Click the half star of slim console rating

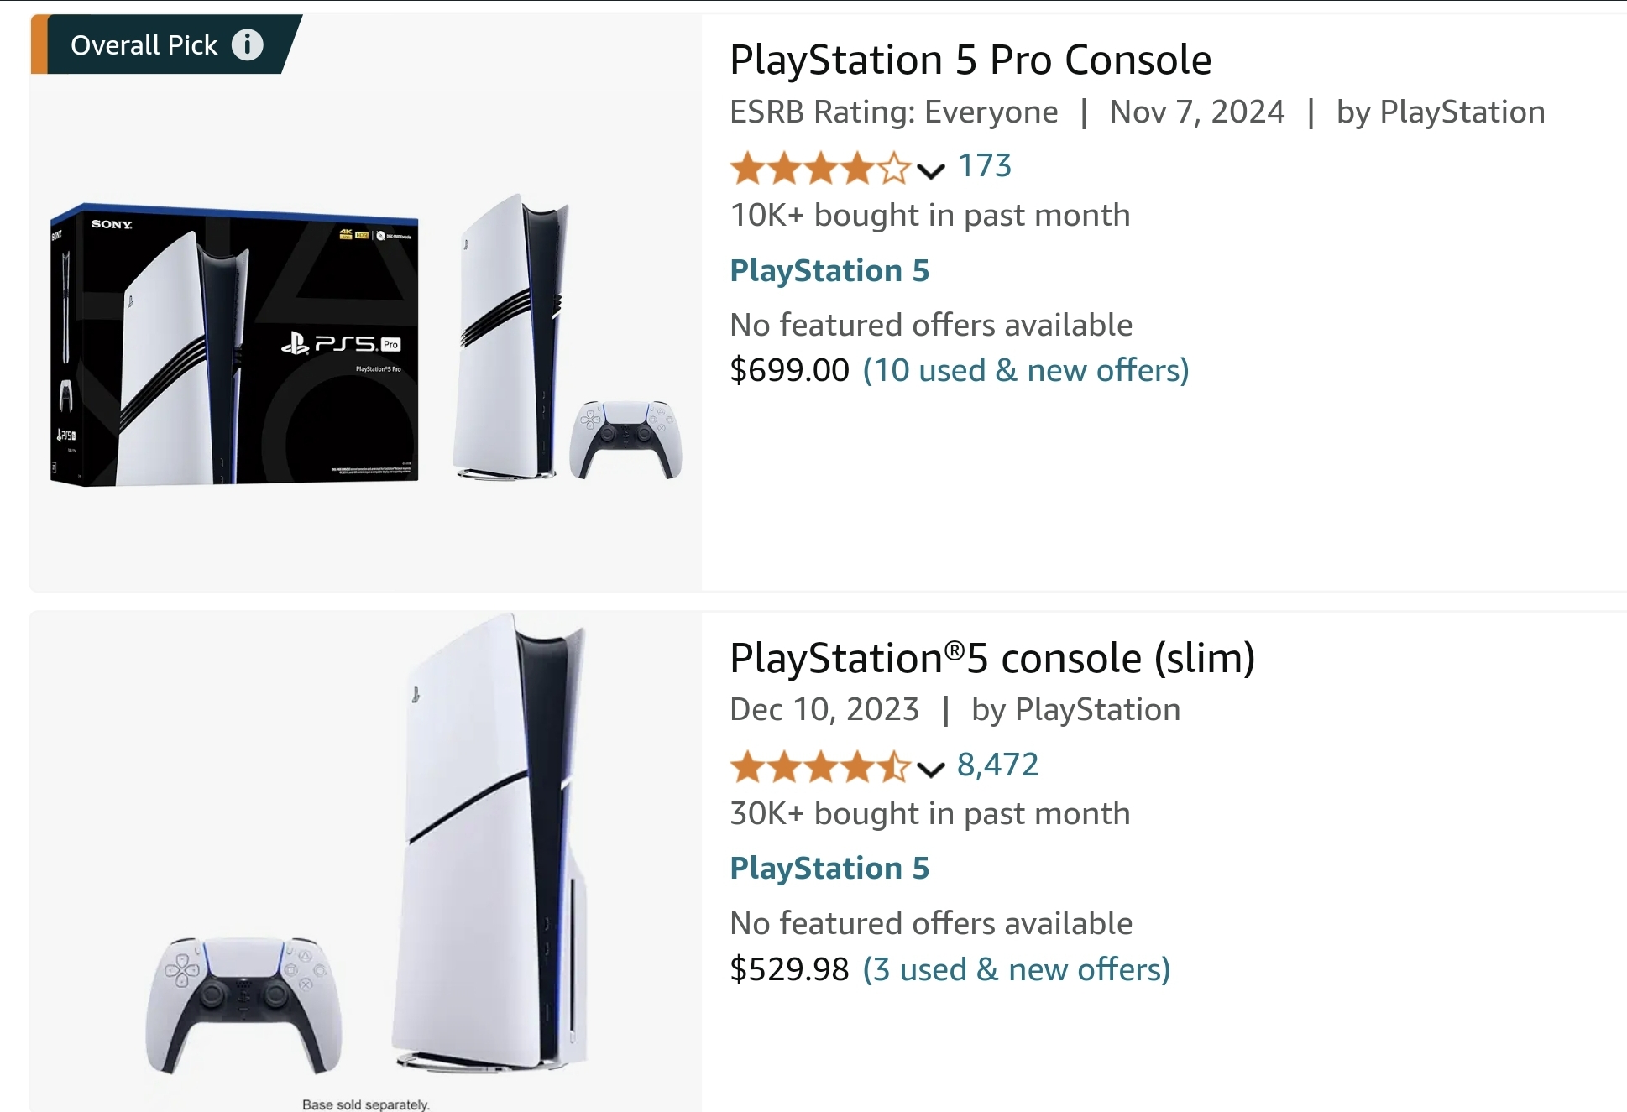point(894,766)
